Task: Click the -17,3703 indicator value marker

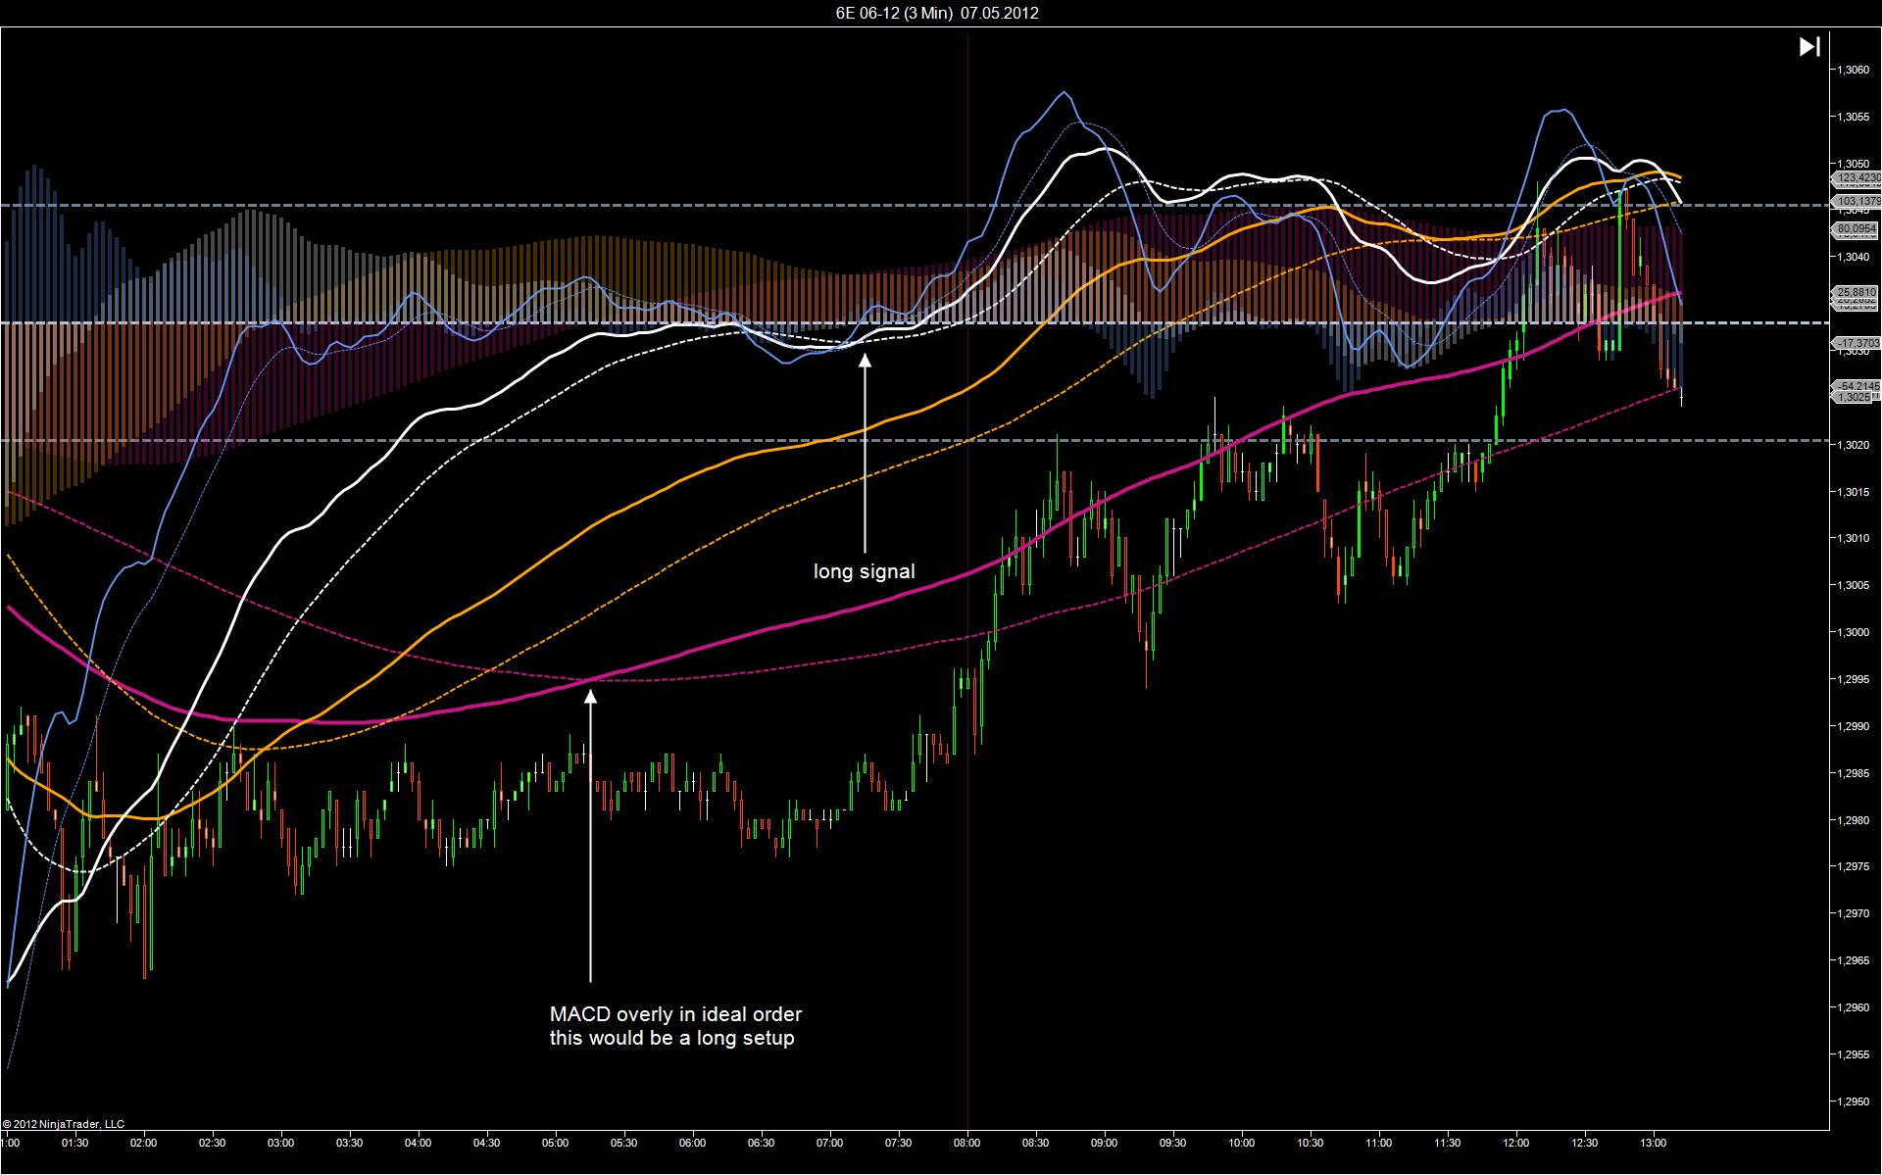Action: coord(1857,343)
